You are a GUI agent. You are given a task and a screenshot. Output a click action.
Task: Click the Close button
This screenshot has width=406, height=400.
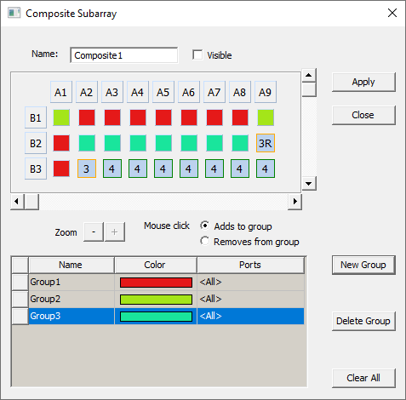(363, 115)
